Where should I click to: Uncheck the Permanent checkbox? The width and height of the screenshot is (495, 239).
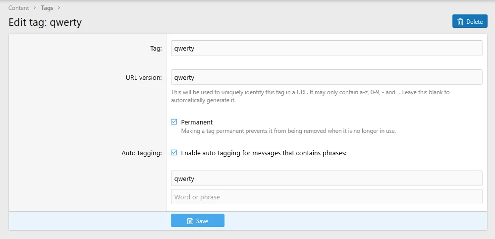tap(174, 122)
